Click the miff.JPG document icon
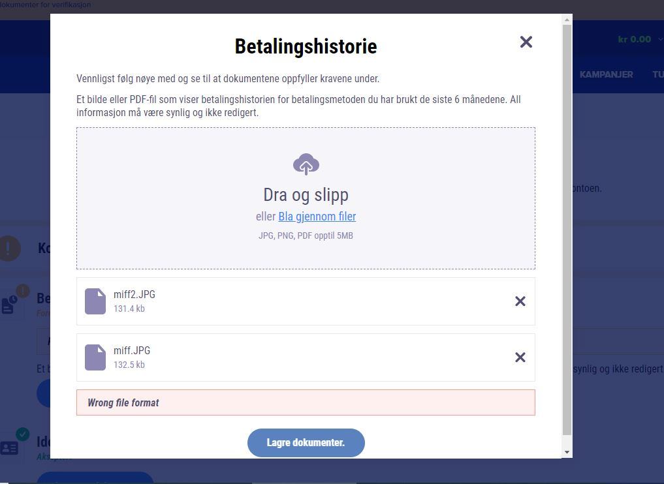This screenshot has height=484, width=664. tap(95, 357)
